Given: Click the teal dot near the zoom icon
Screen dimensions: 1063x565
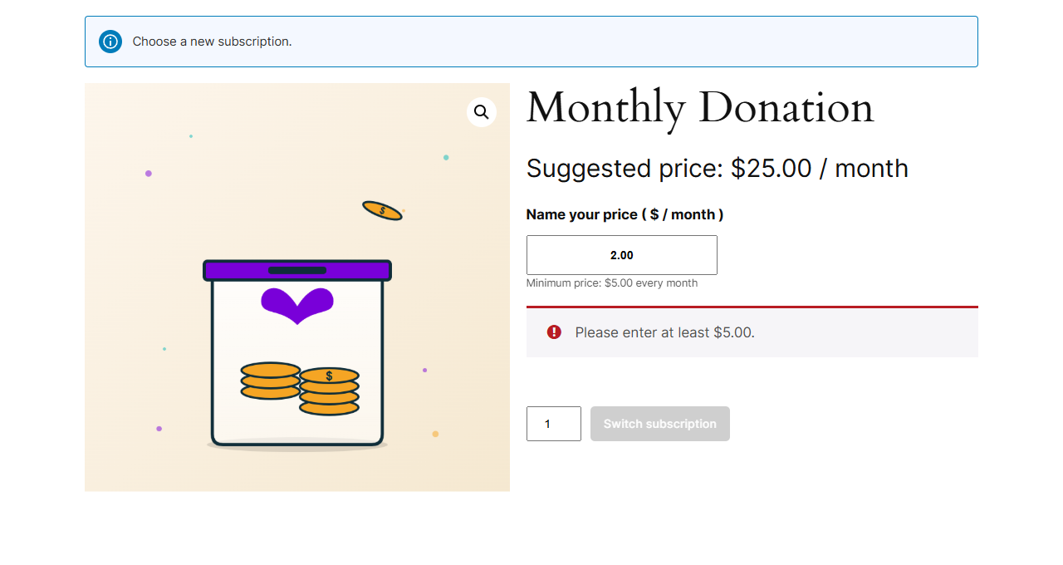Looking at the screenshot, I should click(446, 157).
